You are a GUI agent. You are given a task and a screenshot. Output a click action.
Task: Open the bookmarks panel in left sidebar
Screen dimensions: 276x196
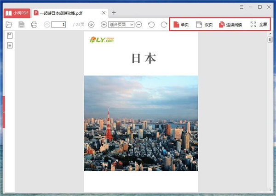tap(10, 36)
